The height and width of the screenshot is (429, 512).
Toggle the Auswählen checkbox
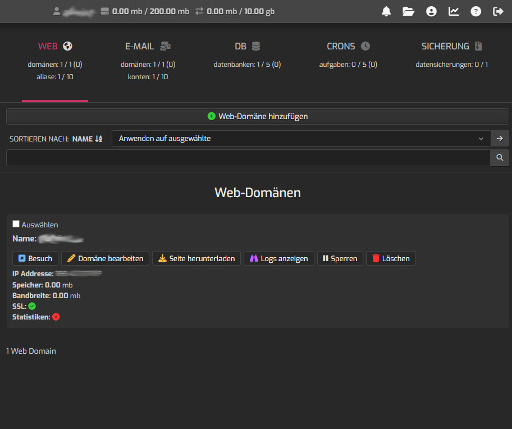[x=16, y=224]
